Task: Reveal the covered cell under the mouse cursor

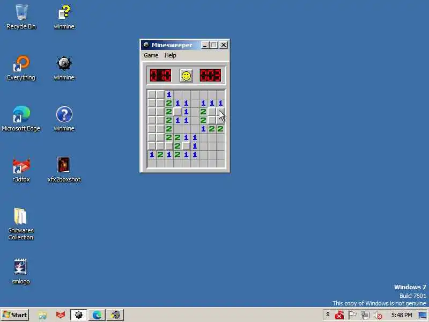Action: point(220,112)
